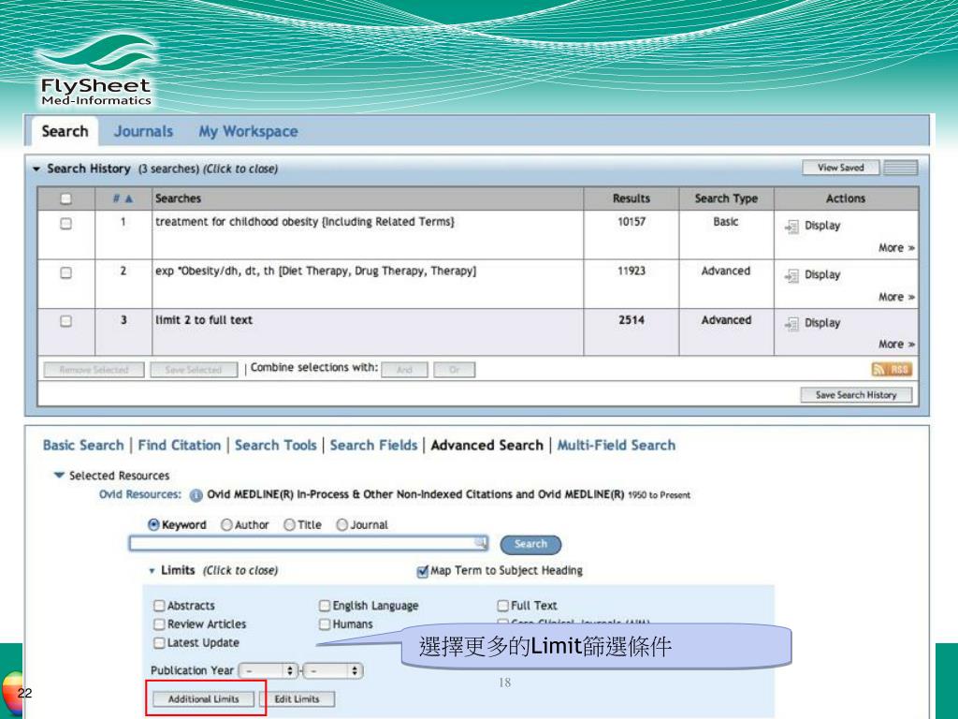The height and width of the screenshot is (719, 958).
Task: Select the Advanced Search tab
Action: 486,445
